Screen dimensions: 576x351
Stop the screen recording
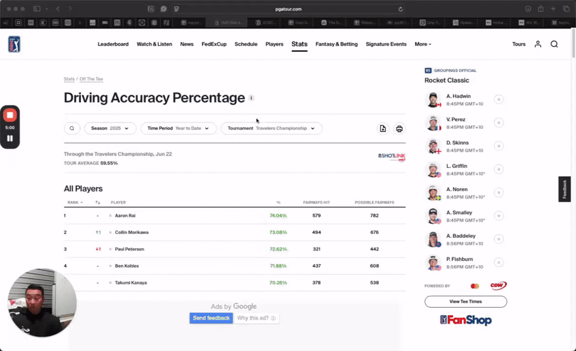[10, 115]
